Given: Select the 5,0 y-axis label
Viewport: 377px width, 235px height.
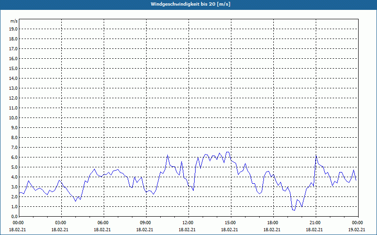Looking at the screenshot, I should click(x=15, y=167).
